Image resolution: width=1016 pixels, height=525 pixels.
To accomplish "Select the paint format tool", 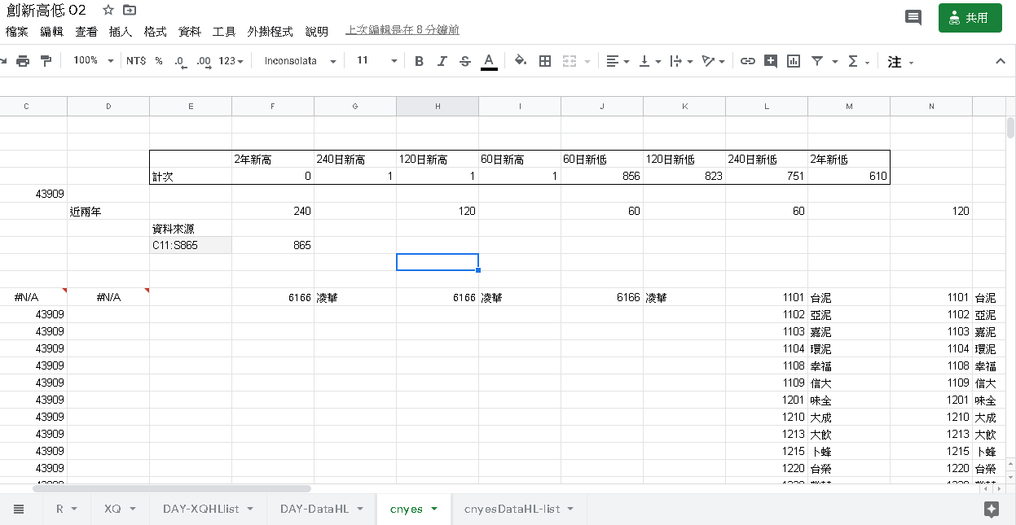I will [x=46, y=61].
